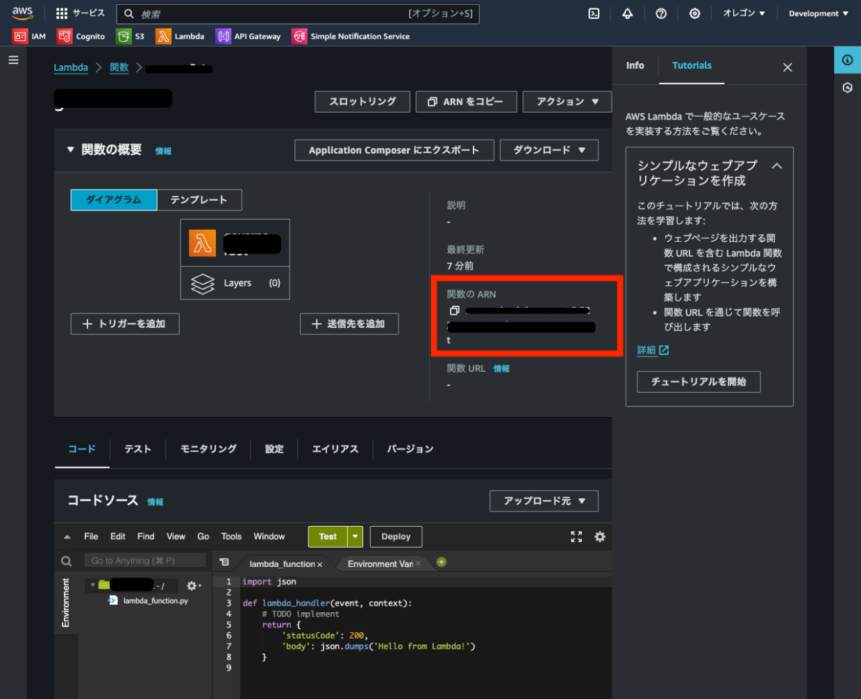Click the notifications bell icon
The height and width of the screenshot is (699, 861).
[627, 14]
